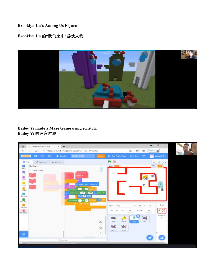Click the add backdrop button
Image resolution: width=215 pixels, height=278 pixels.
(x=162, y=238)
